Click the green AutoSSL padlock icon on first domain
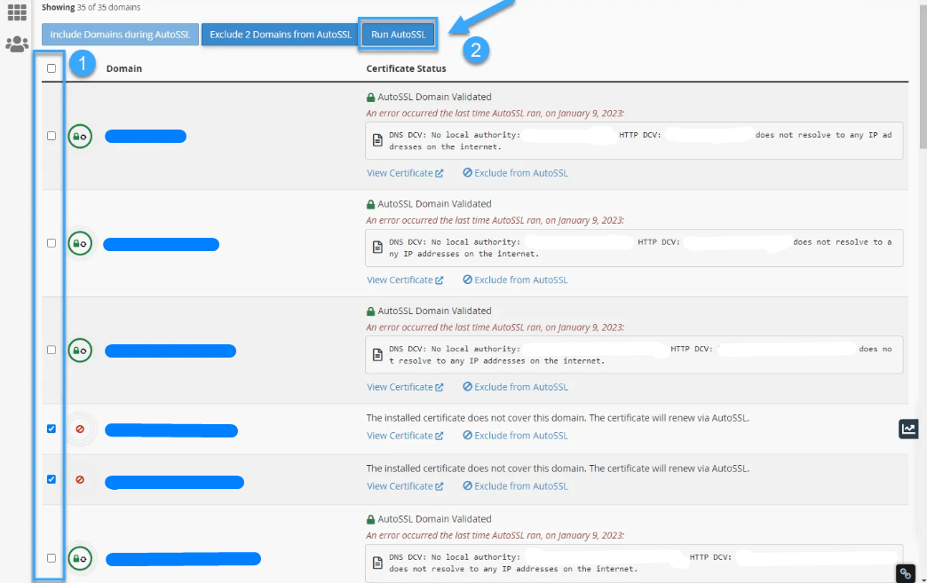The image size is (927, 583). click(79, 136)
